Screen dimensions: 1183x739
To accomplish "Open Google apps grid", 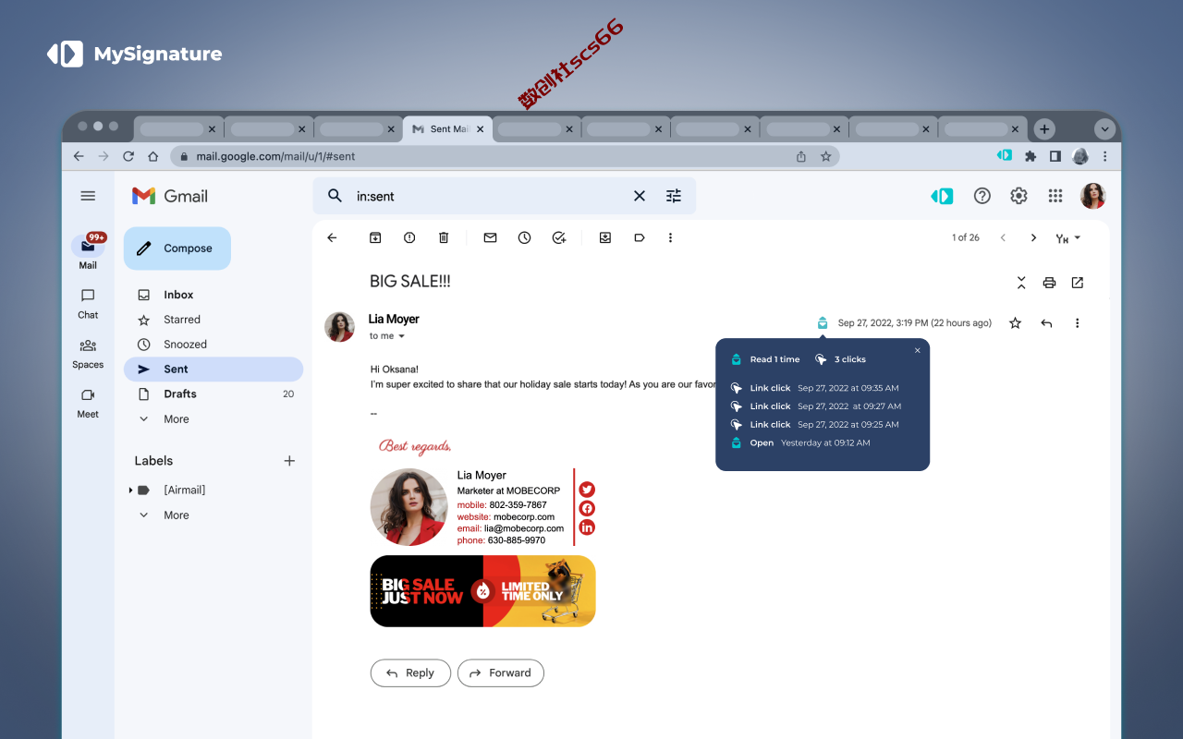I will coord(1055,196).
